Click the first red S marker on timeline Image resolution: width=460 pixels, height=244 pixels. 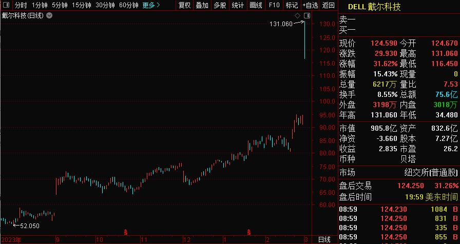coord(126,233)
